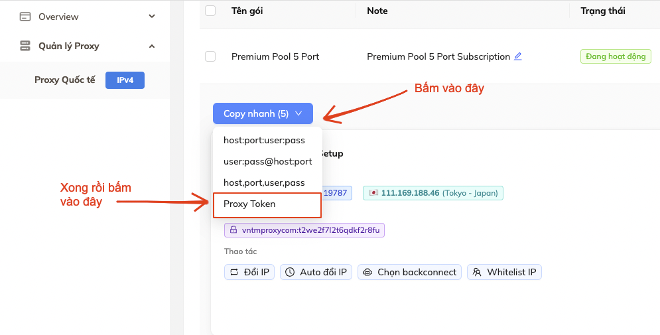Select user:pass@host:port copy format
The height and width of the screenshot is (335, 660).
(x=267, y=161)
